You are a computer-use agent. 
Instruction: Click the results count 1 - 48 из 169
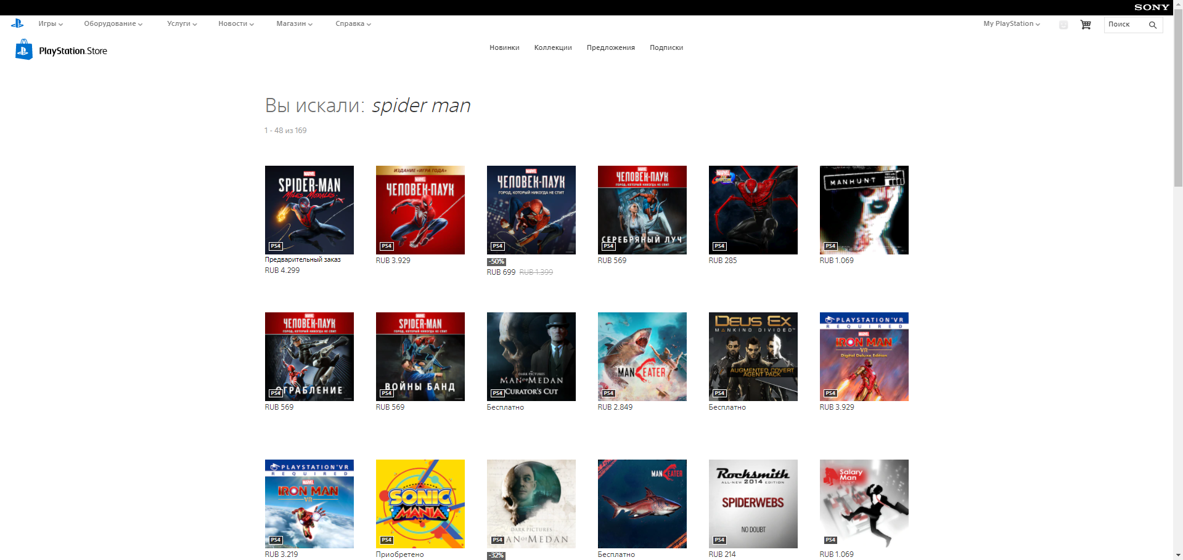pos(285,131)
